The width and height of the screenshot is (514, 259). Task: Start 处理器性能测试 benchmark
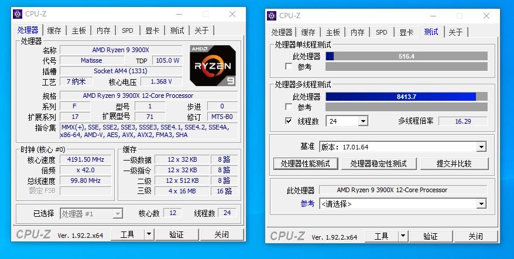306,163
